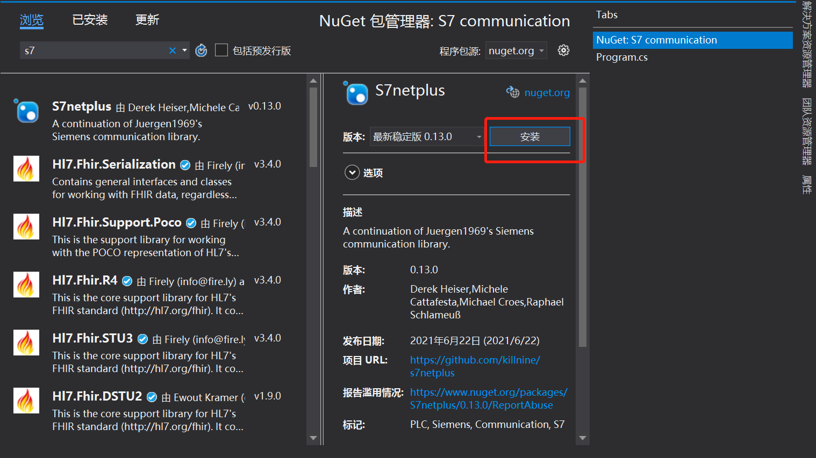This screenshot has width=816, height=458.
Task: Click verified badge next to Hl7.Fhir.Serialization
Action: click(185, 165)
